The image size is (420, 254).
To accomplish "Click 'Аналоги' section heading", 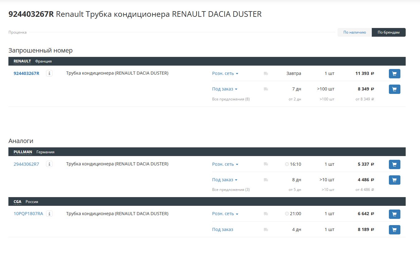I will coord(21,141).
